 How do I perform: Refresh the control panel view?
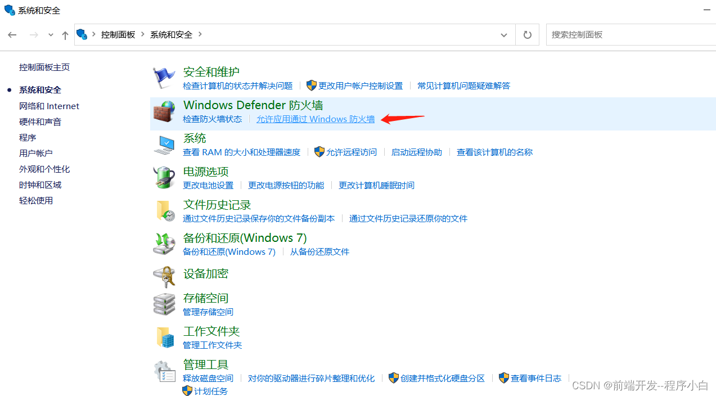point(527,35)
